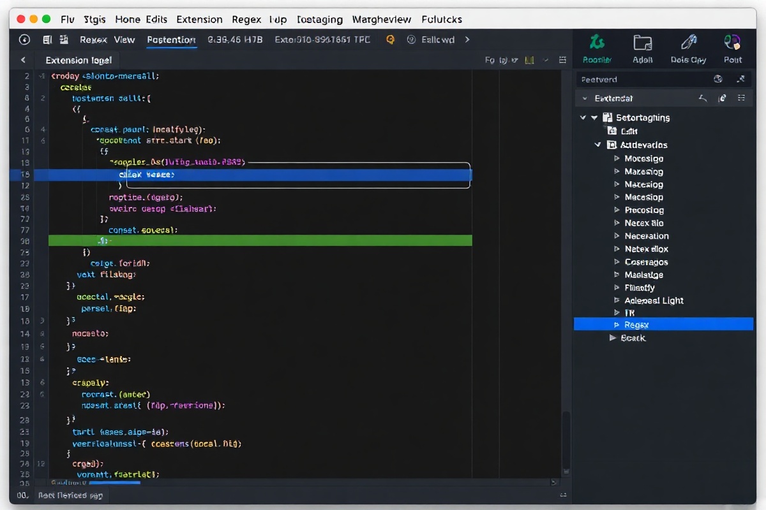Click the grid icon beside the sidebar panel icon

pyautogui.click(x=63, y=40)
